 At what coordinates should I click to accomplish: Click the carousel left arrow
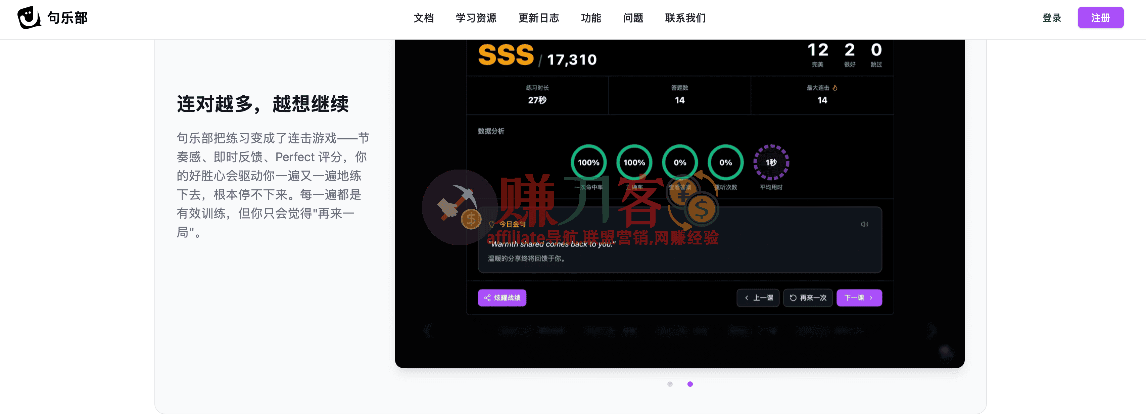[x=428, y=330]
